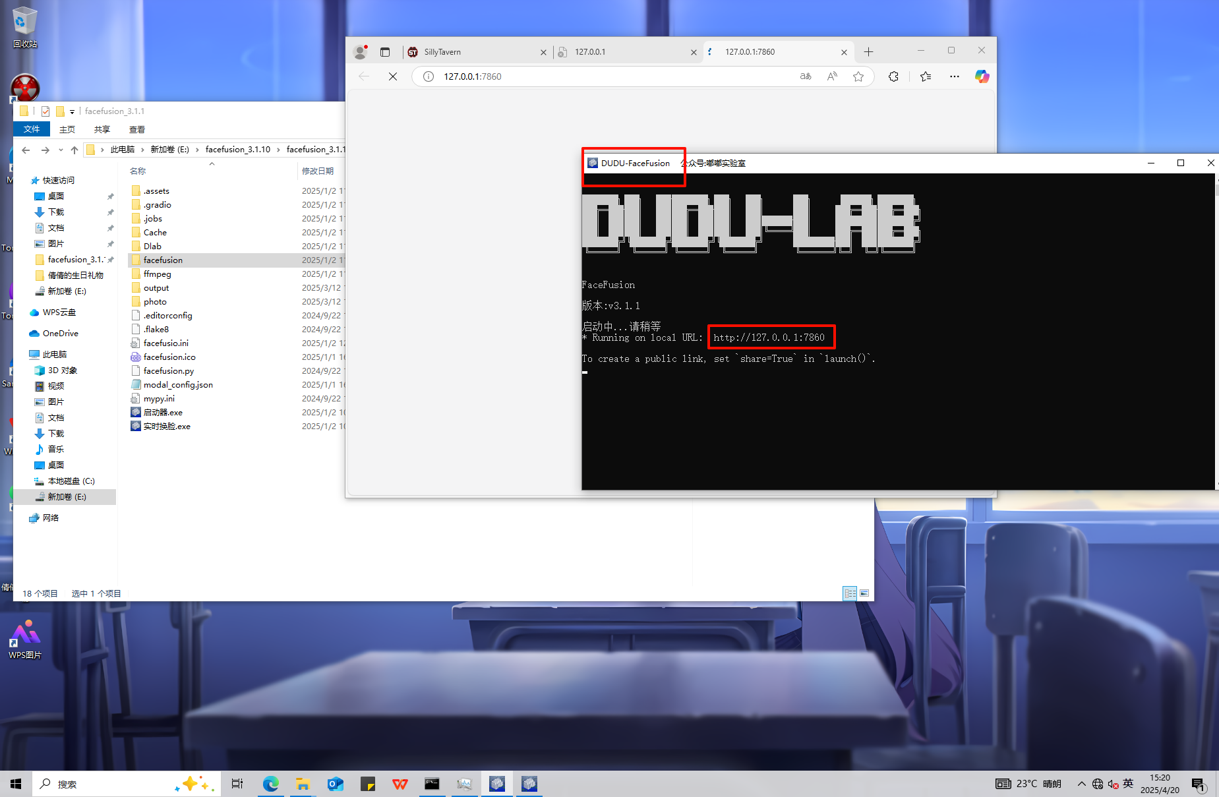Open File Explorer from the taskbar
The width and height of the screenshot is (1219, 797).
pyautogui.click(x=303, y=784)
